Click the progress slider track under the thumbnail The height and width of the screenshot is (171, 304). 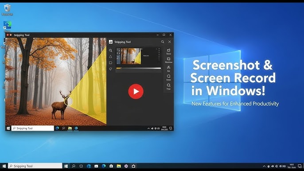[x=138, y=68]
